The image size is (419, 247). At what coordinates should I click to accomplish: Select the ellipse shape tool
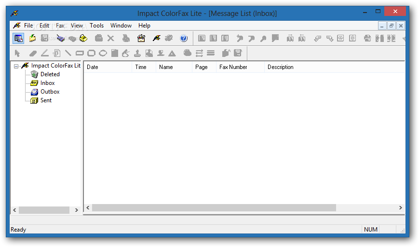click(x=103, y=53)
